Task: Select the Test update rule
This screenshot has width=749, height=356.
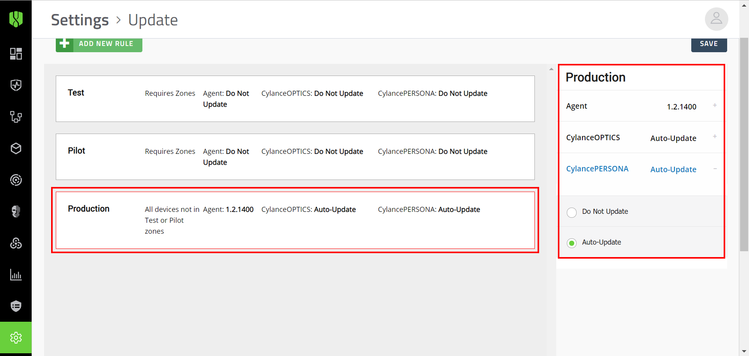Action: [295, 99]
